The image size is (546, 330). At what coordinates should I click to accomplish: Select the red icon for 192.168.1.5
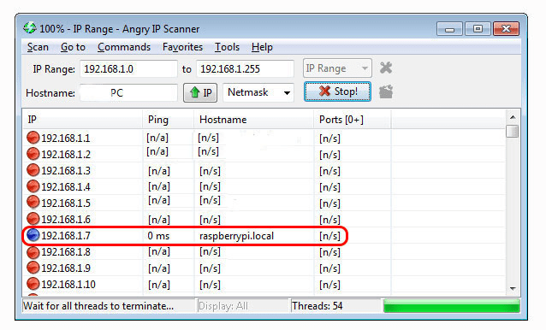coord(33,202)
